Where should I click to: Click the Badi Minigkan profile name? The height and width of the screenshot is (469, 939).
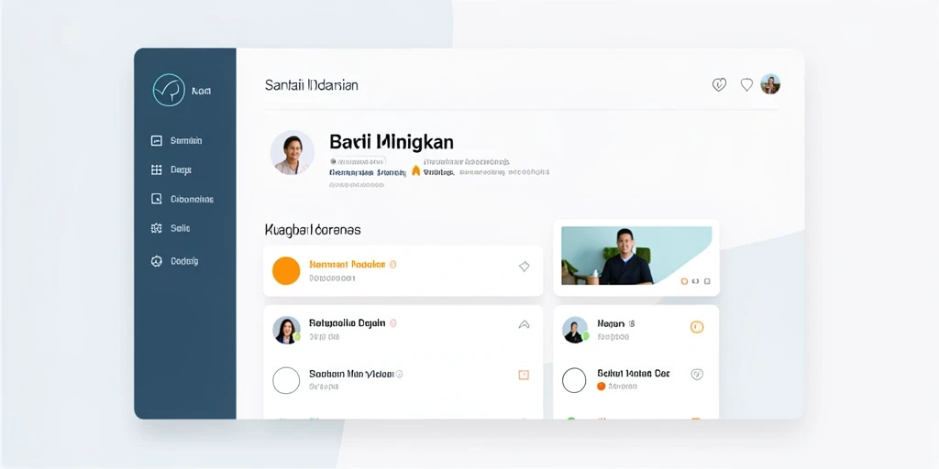coord(391,142)
